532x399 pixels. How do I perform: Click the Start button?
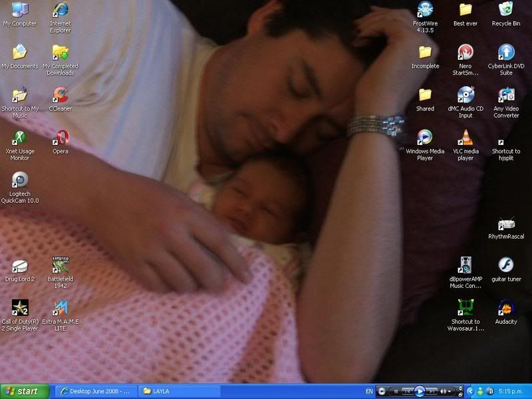tap(25, 391)
